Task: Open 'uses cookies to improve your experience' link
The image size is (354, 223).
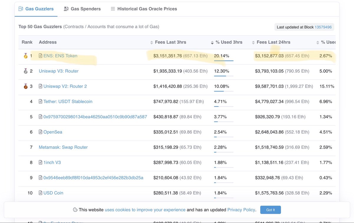Action: click(145, 210)
